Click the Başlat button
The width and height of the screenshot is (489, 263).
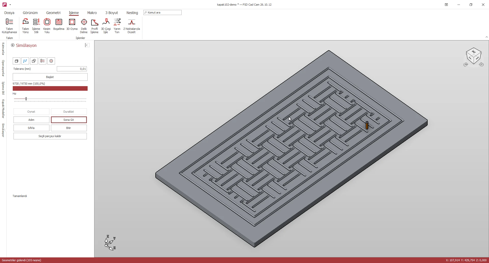50,77
